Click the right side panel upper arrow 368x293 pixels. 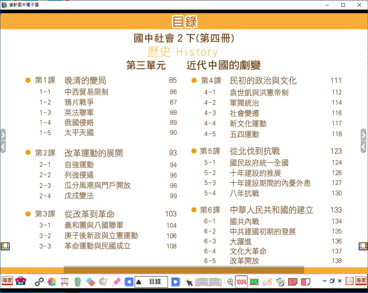point(364,135)
